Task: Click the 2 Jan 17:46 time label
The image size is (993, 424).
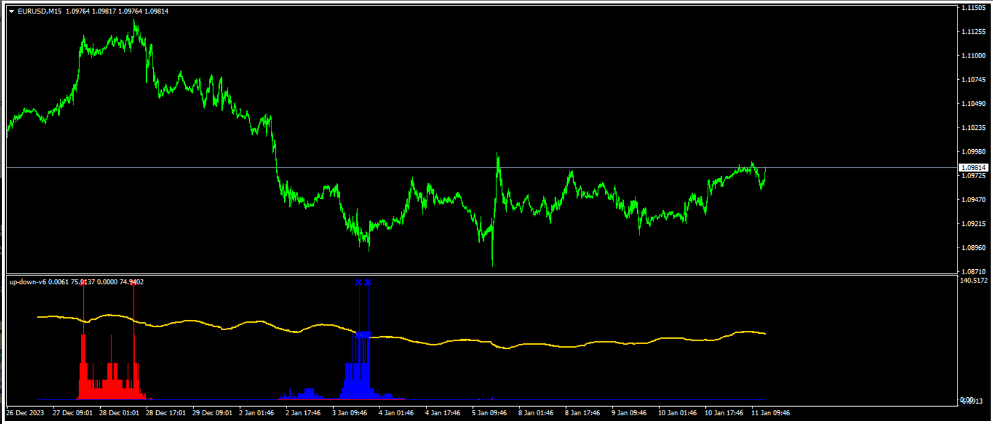Action: click(x=303, y=413)
